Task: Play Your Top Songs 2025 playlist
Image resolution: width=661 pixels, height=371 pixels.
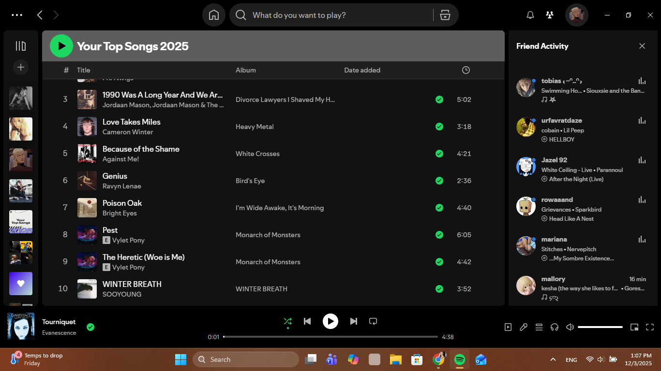Action: 61,46
